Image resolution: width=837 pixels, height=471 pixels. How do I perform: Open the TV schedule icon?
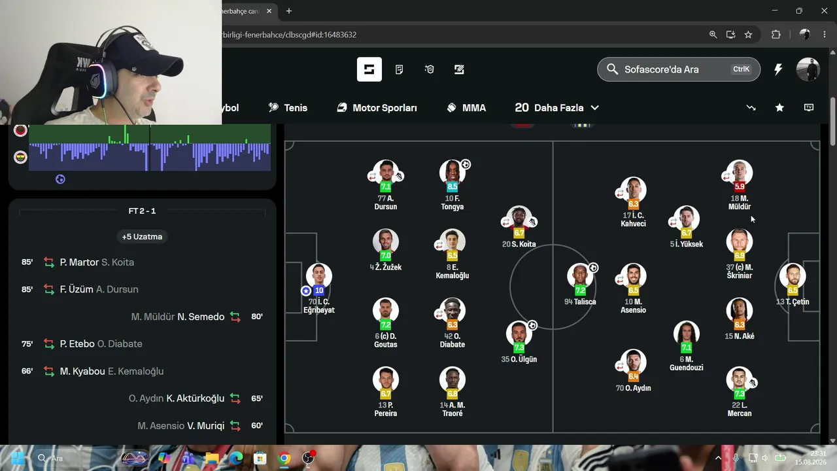(809, 108)
